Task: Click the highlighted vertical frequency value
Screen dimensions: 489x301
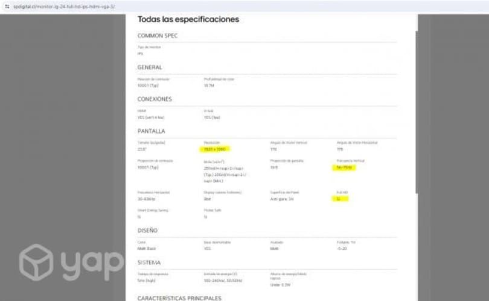Action: click(344, 168)
